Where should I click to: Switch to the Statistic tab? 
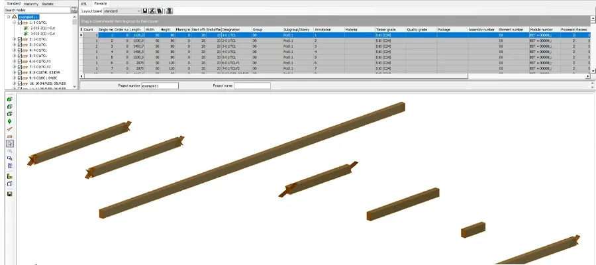pos(48,4)
